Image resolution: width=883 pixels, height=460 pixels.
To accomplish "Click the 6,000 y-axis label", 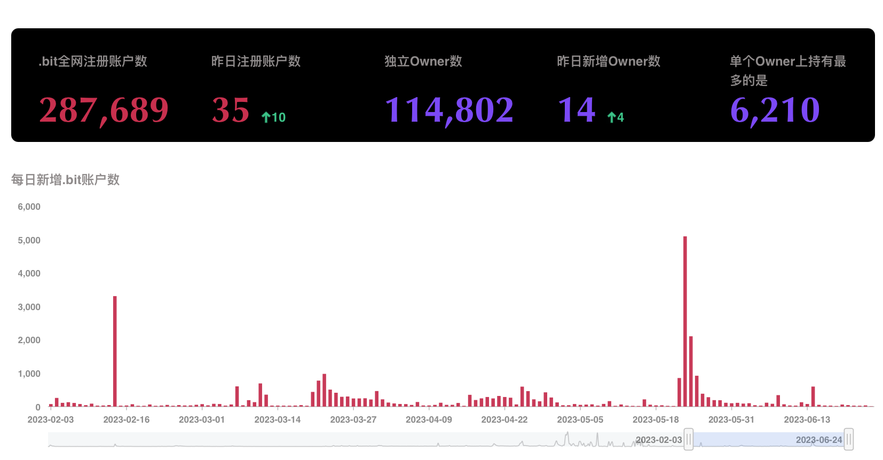I will [x=29, y=207].
